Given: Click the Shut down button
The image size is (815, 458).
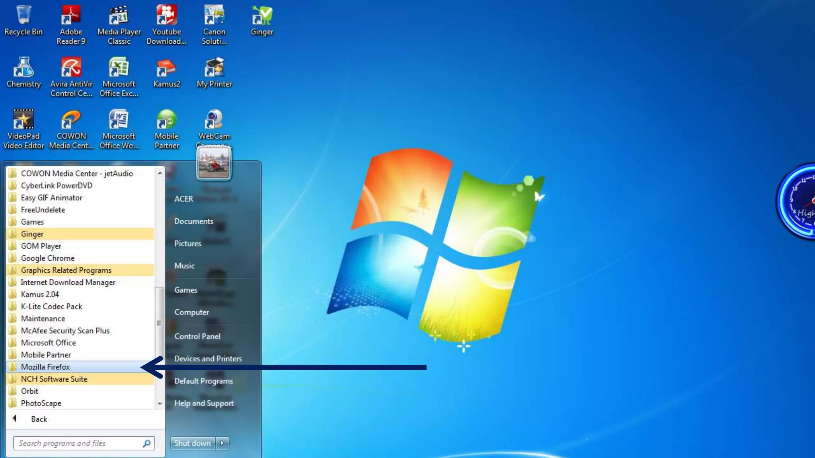Looking at the screenshot, I should coord(192,443).
